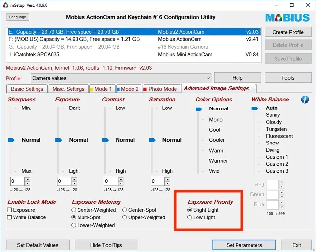Click the blue info icon near White Balance
This screenshot has height=252, width=316.
tap(305, 99)
